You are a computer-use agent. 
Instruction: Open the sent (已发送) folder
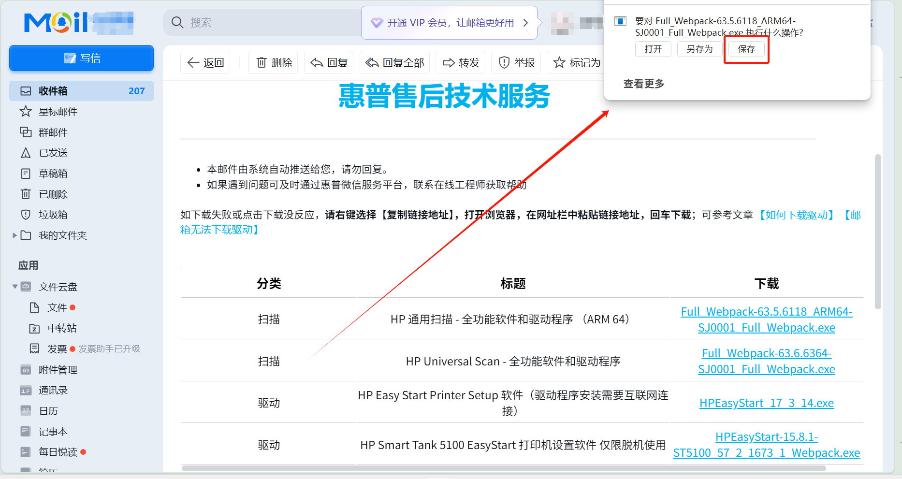coord(53,153)
